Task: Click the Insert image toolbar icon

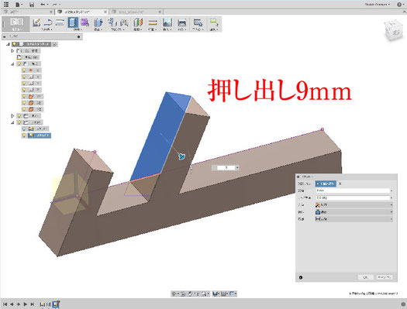Action: tap(167, 22)
